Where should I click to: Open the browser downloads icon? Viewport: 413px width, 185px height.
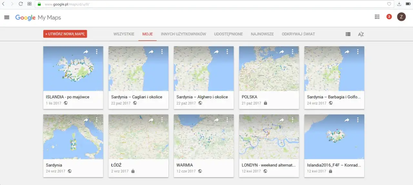click(x=399, y=4)
